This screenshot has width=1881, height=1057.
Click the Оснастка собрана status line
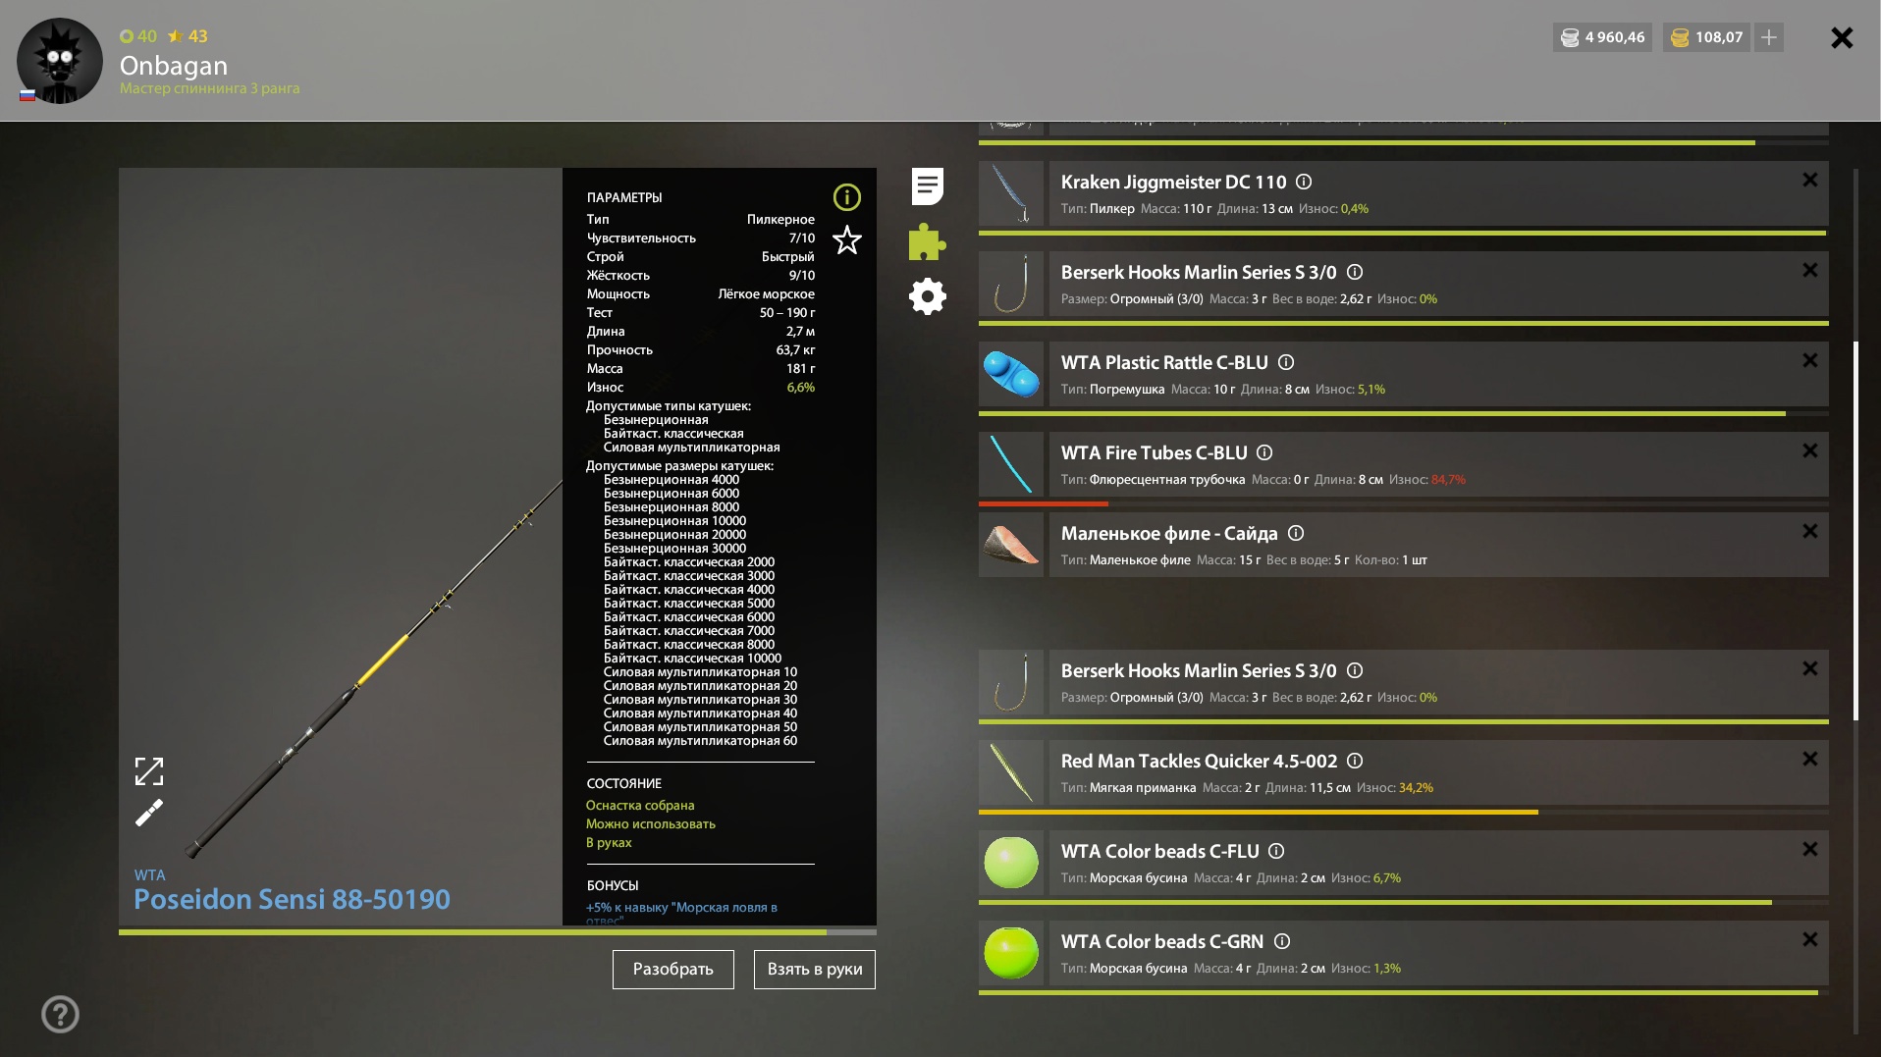pos(640,806)
